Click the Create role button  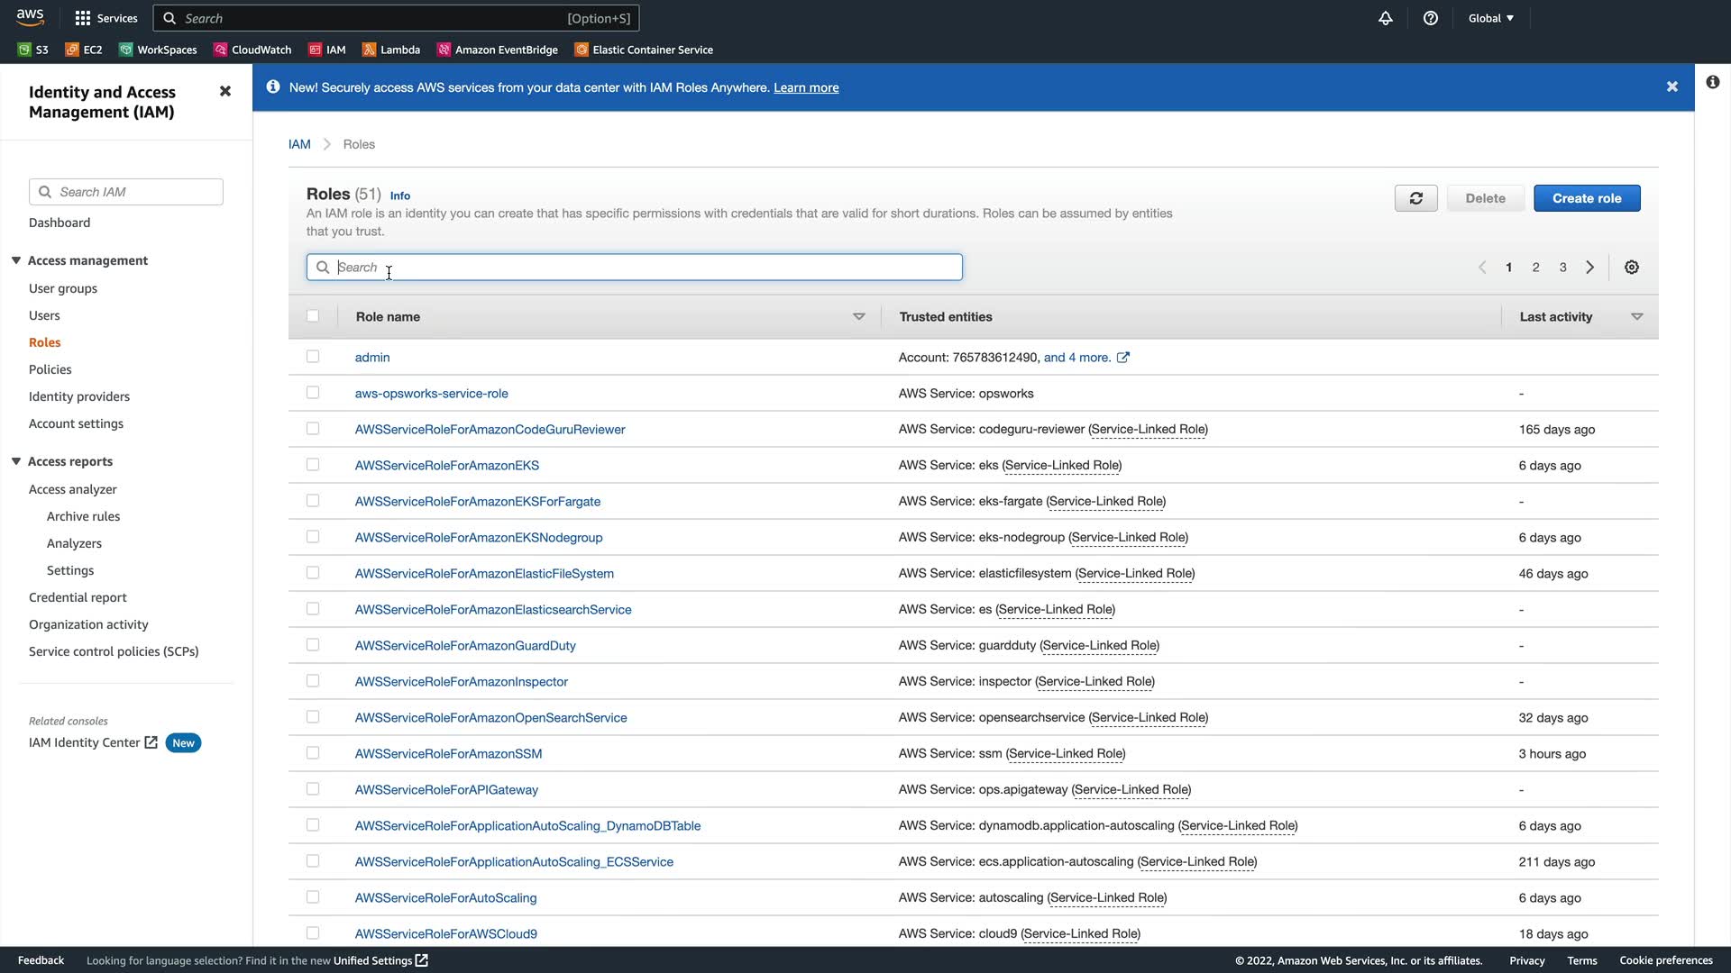[x=1586, y=198]
